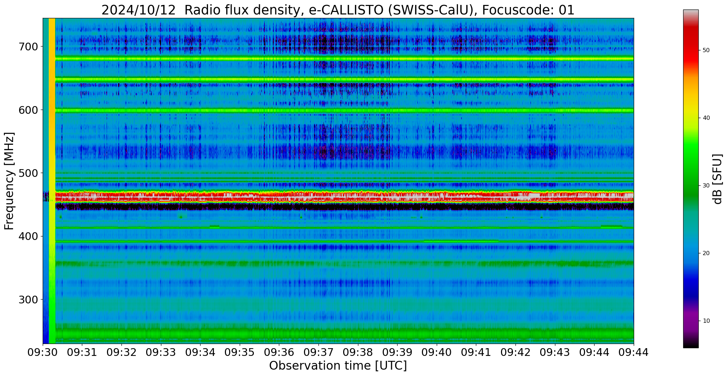Click the 500 frequency tick label
Image resolution: width=728 pixels, height=376 pixels.
coord(28,173)
